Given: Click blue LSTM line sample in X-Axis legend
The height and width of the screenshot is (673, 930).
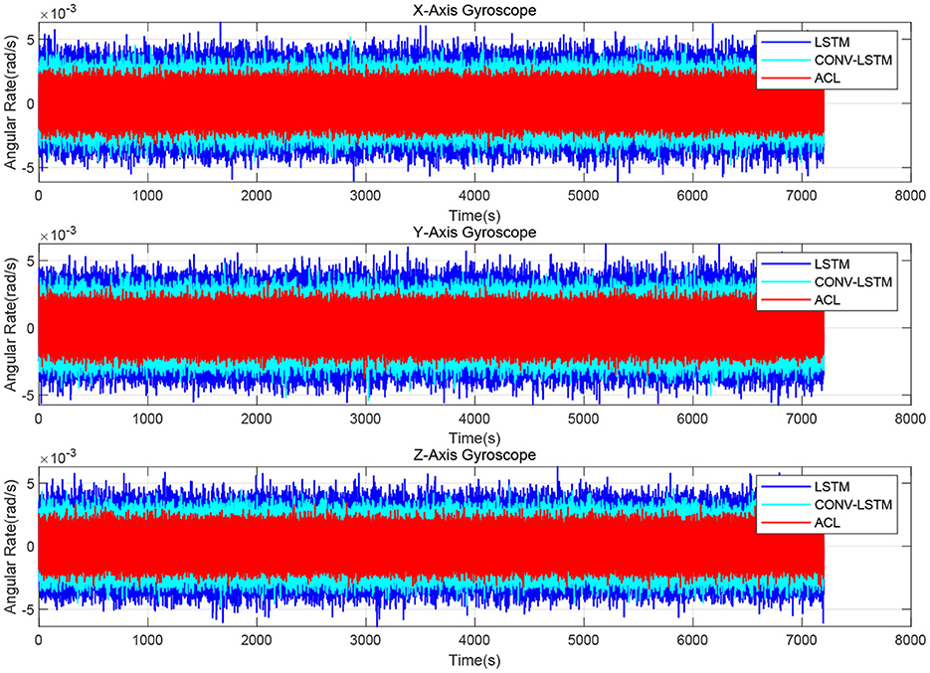Looking at the screenshot, I should click(x=786, y=42).
